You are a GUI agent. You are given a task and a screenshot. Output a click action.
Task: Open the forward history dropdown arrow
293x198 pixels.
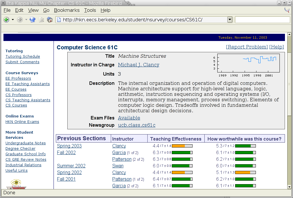pyautogui.click(x=26, y=20)
